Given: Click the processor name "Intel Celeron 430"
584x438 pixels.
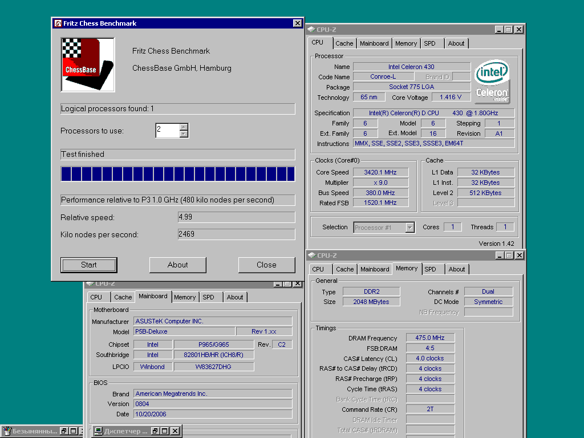Looking at the screenshot, I should [412, 67].
